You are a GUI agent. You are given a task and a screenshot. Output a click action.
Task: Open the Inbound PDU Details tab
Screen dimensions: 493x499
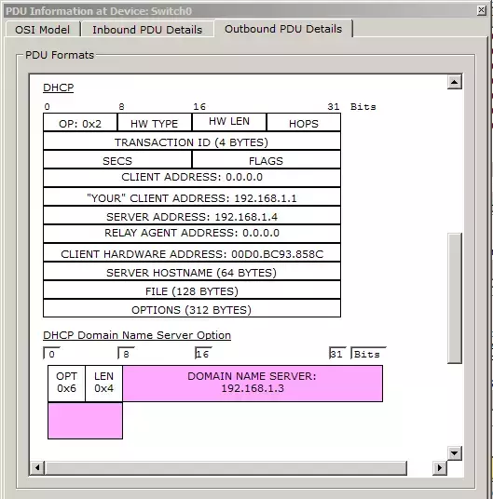[147, 29]
